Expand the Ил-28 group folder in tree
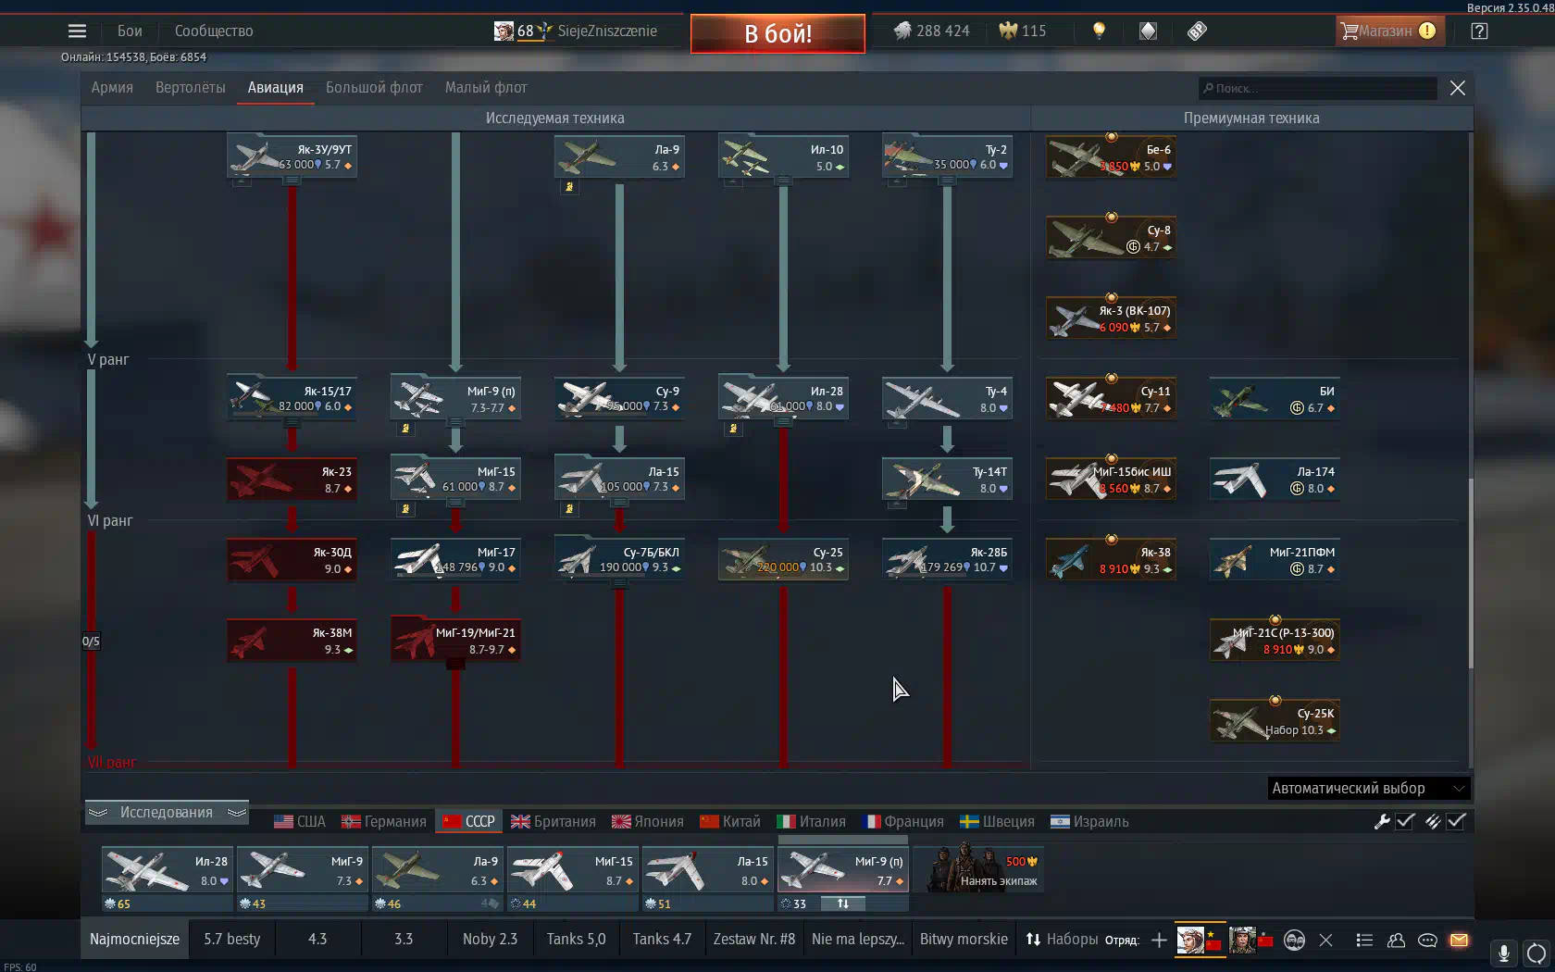1555x972 pixels. coord(783,398)
